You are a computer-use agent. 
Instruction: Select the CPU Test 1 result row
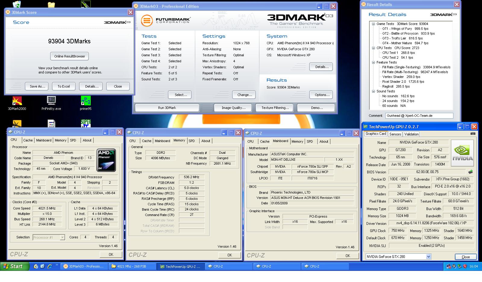398,53
